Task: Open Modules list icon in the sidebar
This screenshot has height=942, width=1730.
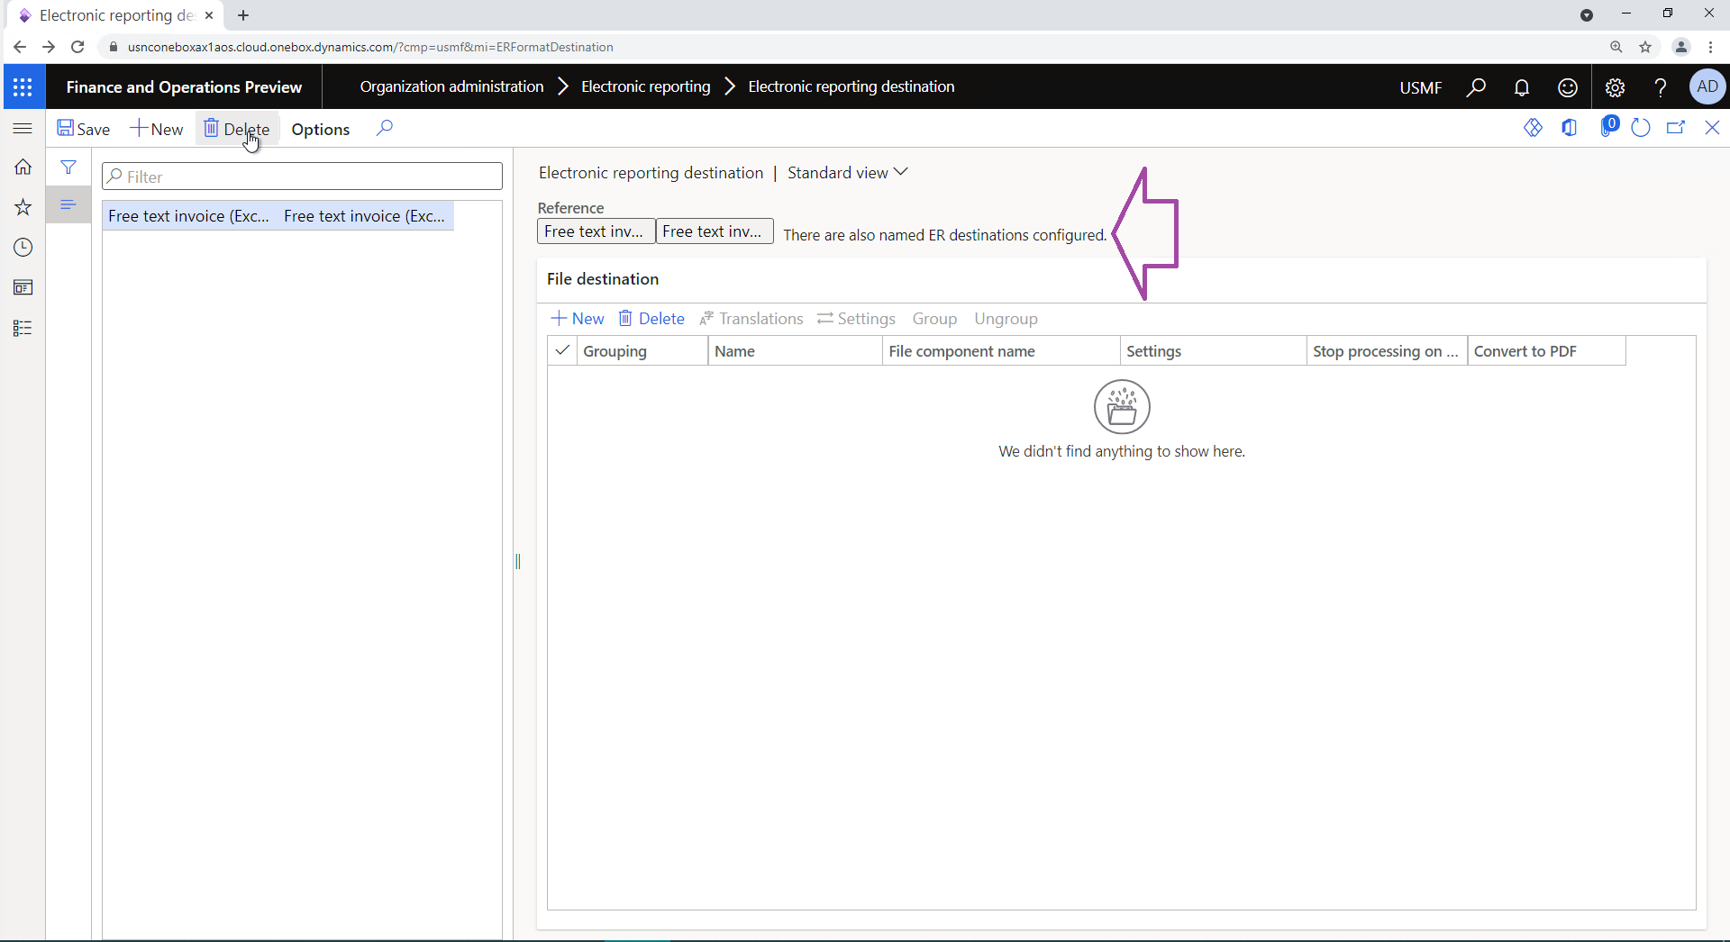Action: point(23,328)
